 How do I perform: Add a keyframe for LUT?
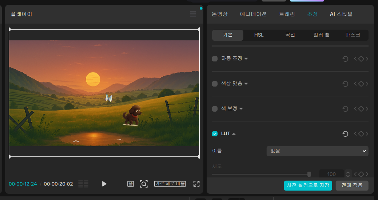pyautogui.click(x=361, y=134)
